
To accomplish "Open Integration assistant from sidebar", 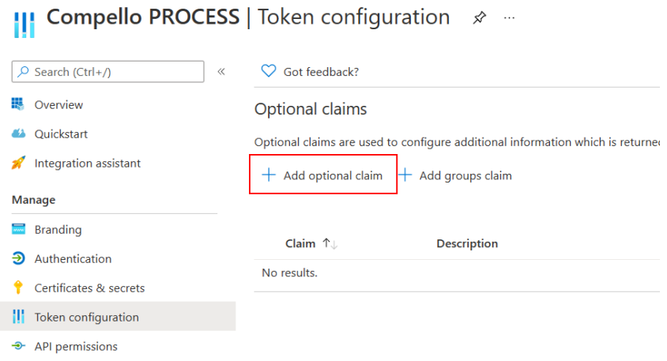I will 88,164.
